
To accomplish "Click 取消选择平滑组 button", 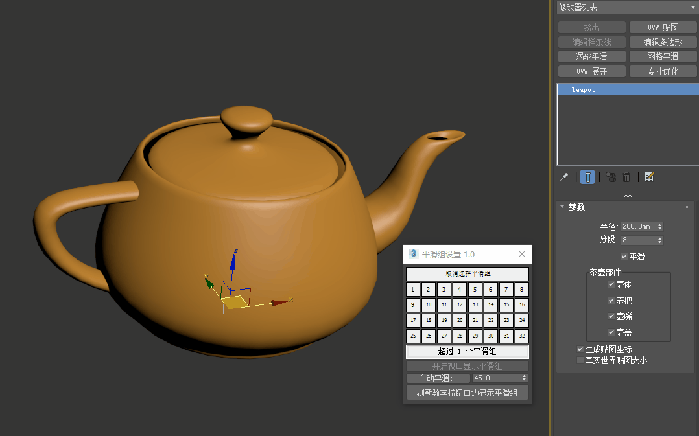I will click(467, 273).
